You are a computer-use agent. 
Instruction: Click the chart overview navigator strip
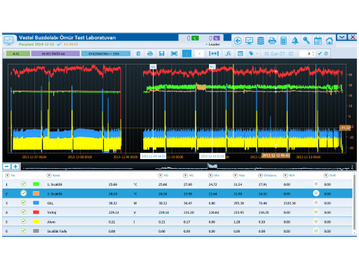click(x=188, y=167)
